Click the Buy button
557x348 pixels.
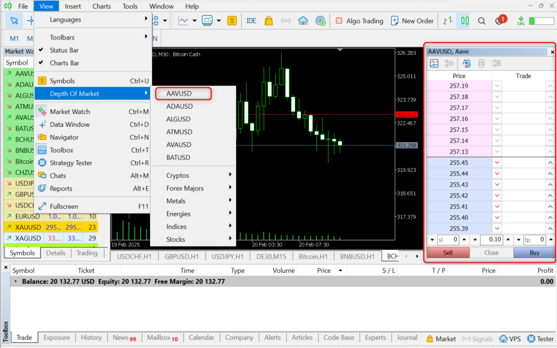click(534, 252)
